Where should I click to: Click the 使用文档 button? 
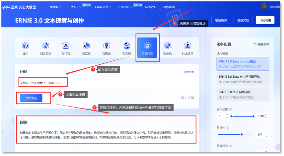pos(243,20)
